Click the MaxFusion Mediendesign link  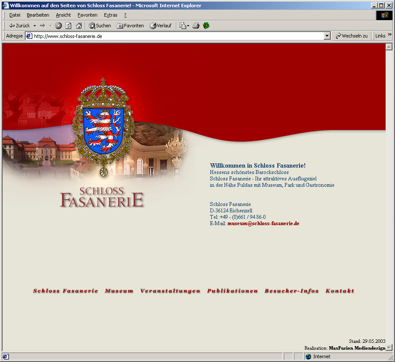357,348
